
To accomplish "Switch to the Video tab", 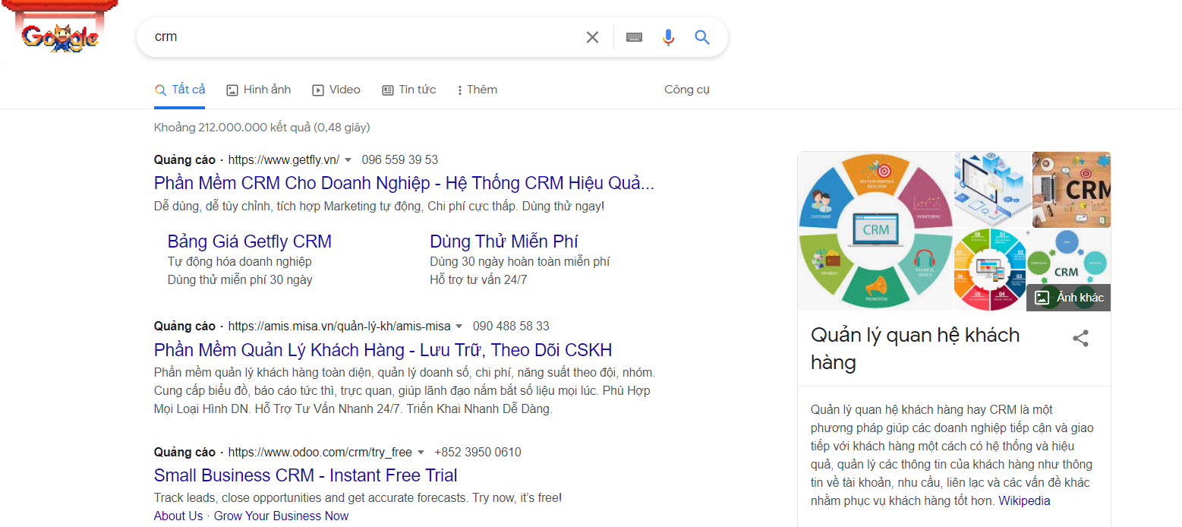I will 336,90.
